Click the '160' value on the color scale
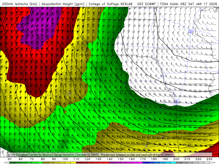 coord(132,159)
